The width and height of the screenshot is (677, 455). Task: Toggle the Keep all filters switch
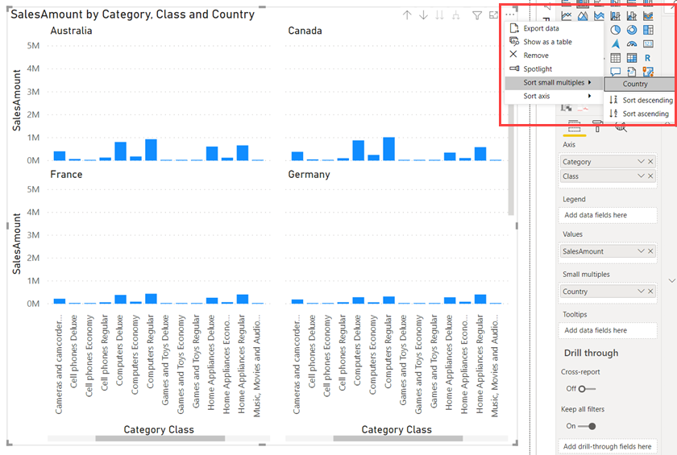pyautogui.click(x=587, y=426)
